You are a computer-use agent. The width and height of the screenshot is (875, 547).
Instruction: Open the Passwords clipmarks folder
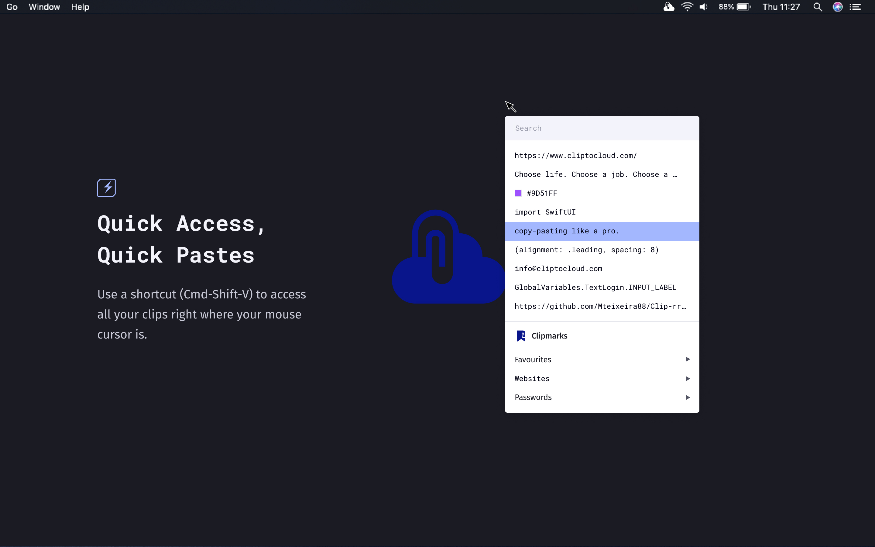pyautogui.click(x=602, y=397)
